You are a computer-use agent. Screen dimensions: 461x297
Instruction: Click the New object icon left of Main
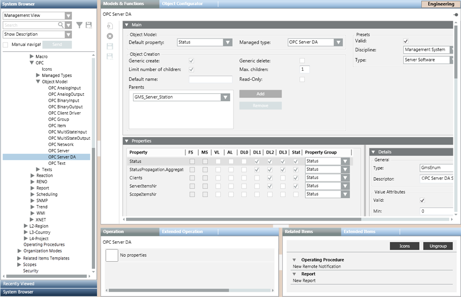pyautogui.click(x=110, y=26)
